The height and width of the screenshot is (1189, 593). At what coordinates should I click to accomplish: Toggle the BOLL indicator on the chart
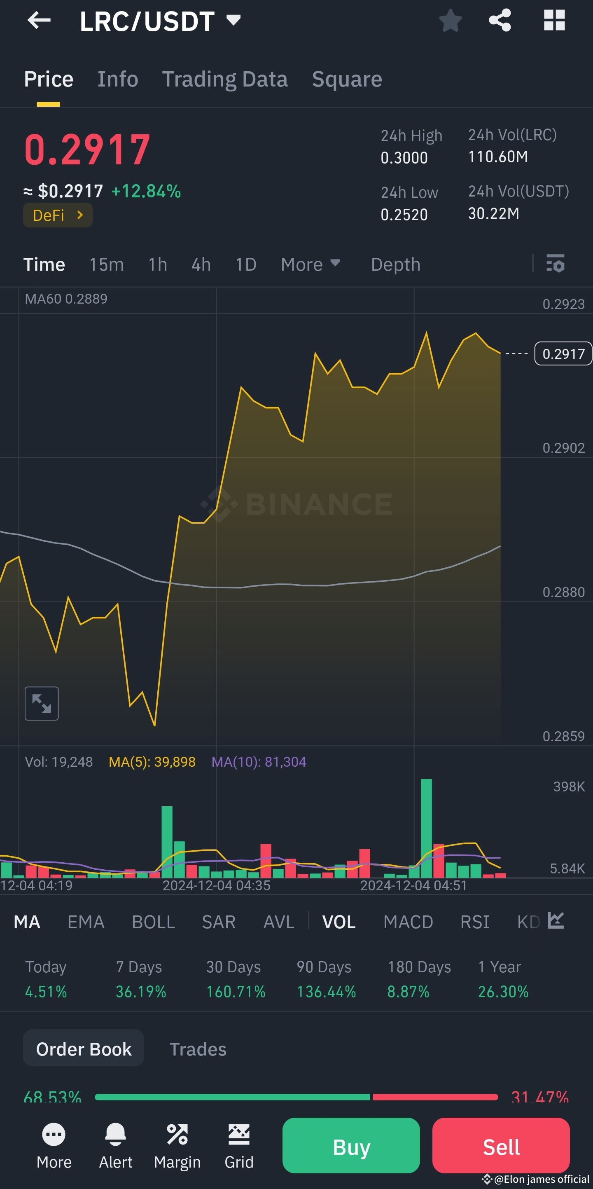click(x=153, y=922)
